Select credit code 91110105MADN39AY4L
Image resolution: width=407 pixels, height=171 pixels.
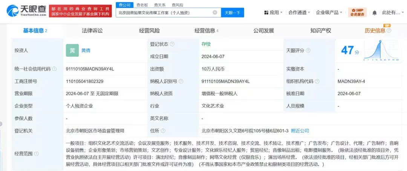tap(90, 69)
